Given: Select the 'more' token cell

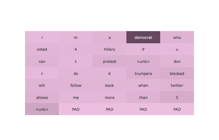Looking at the screenshot, I should pyautogui.click(x=109, y=97).
